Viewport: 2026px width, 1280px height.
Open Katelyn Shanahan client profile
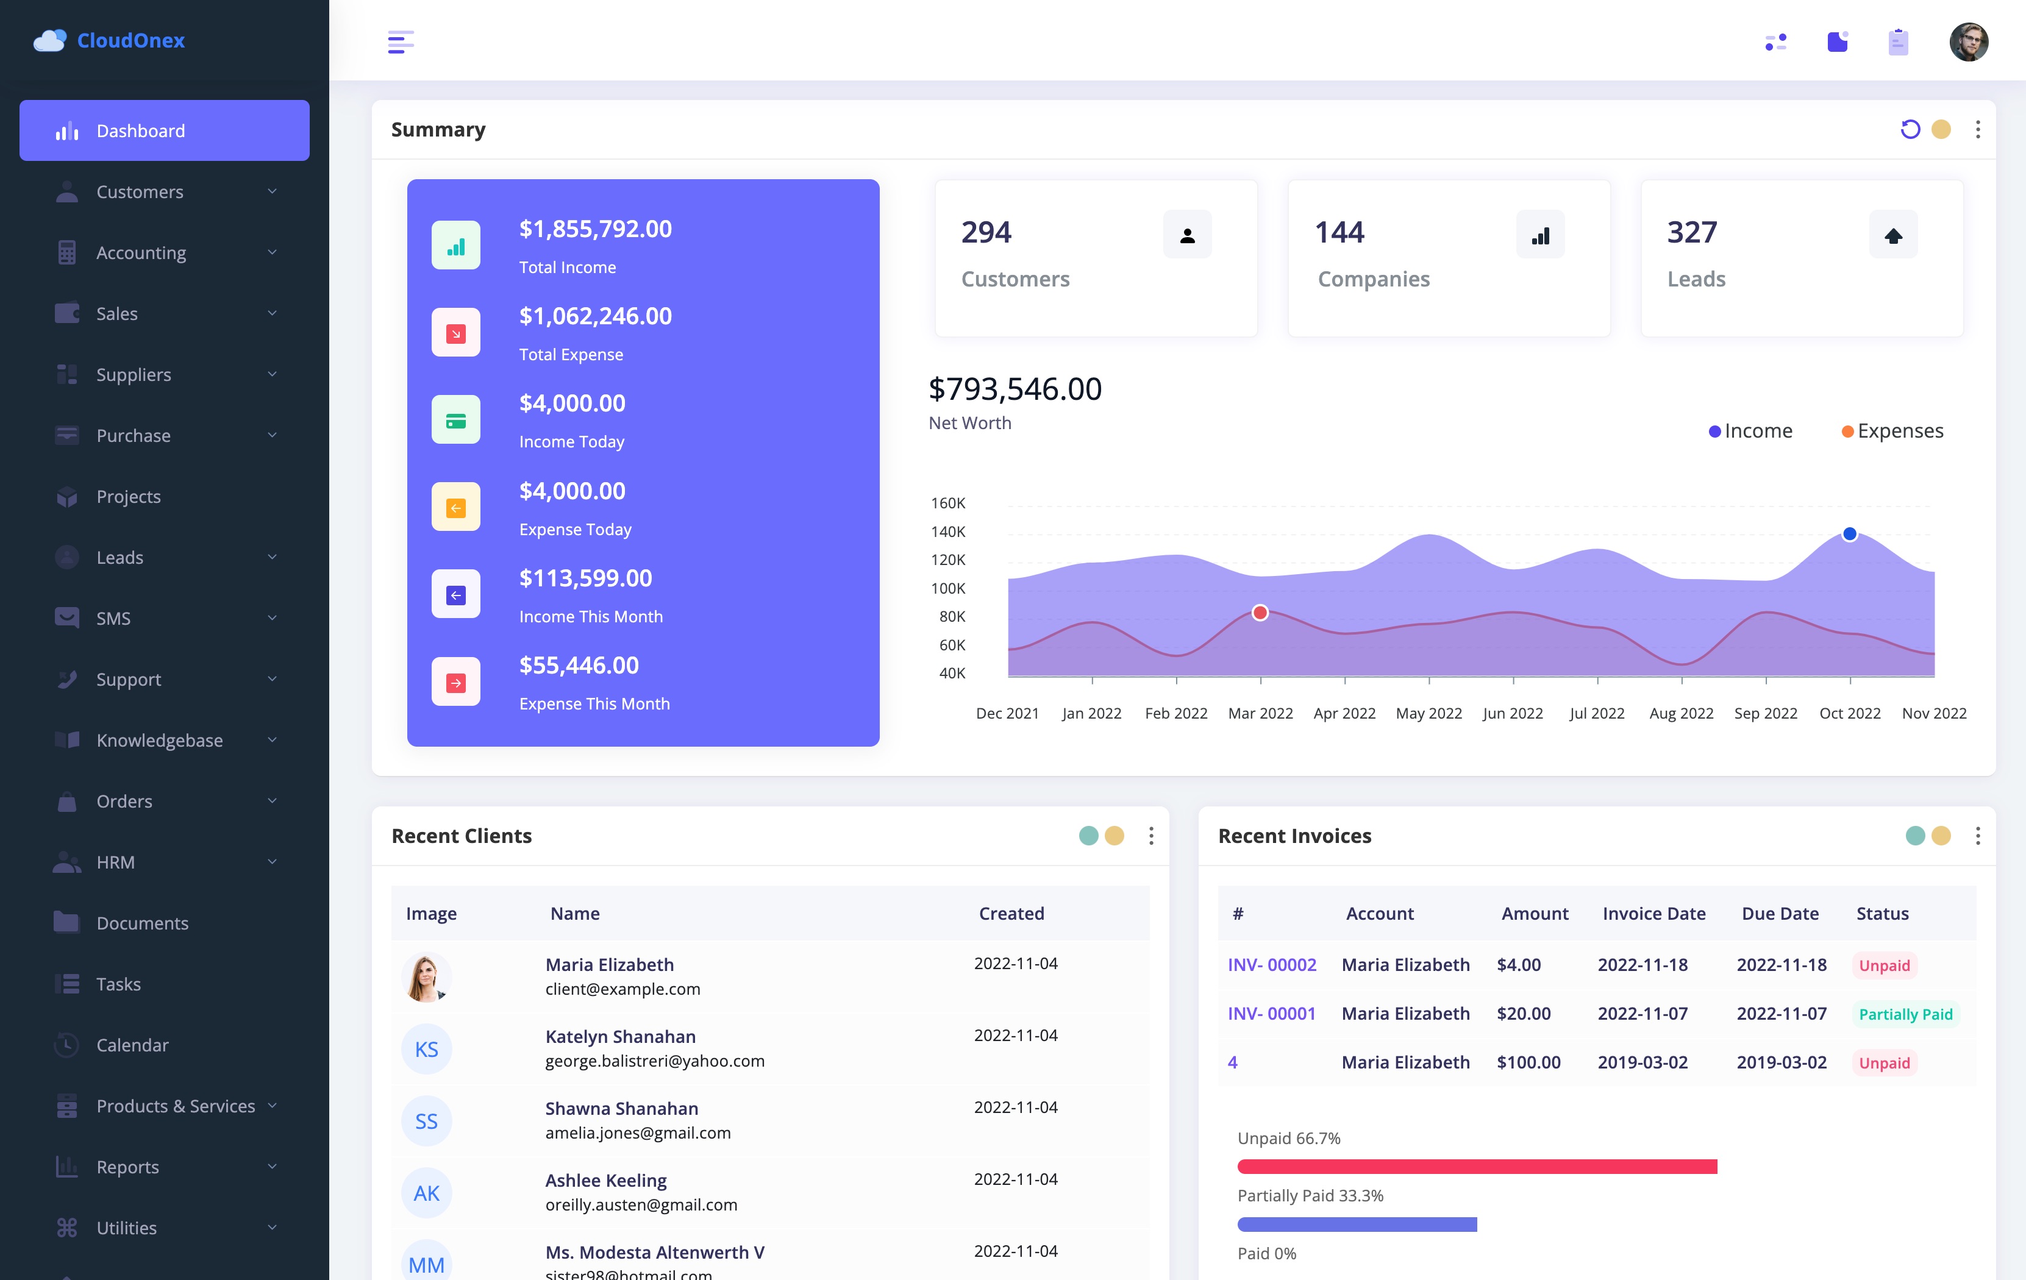[x=620, y=1036]
